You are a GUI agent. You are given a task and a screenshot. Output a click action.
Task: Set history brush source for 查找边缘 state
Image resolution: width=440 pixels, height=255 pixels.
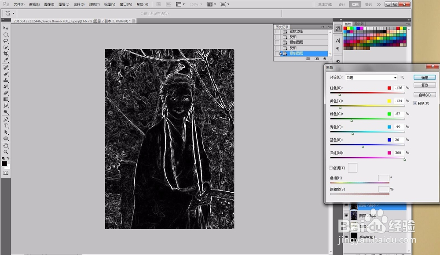coord(278,31)
